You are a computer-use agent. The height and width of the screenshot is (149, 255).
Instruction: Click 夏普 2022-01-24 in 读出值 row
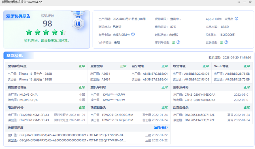[x=239, y=120]
